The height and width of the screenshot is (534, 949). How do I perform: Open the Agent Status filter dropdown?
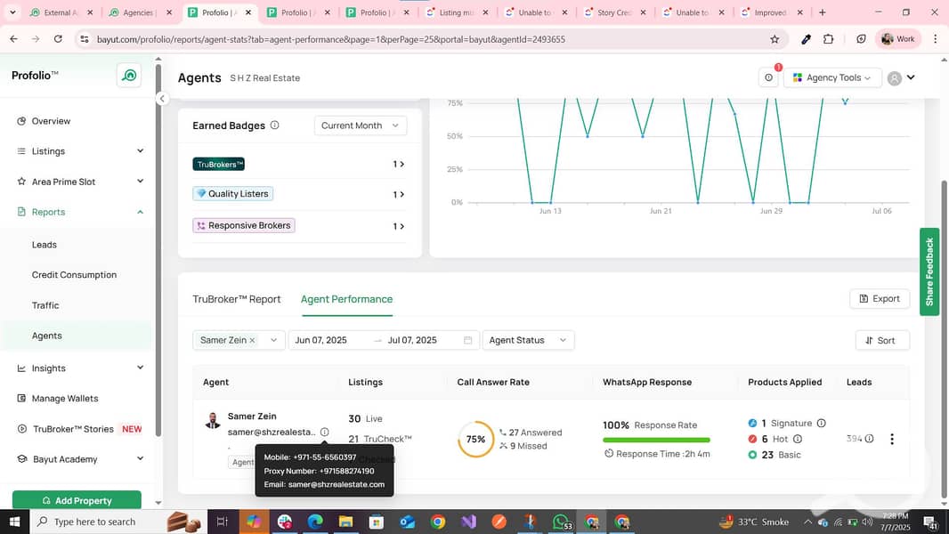528,341
